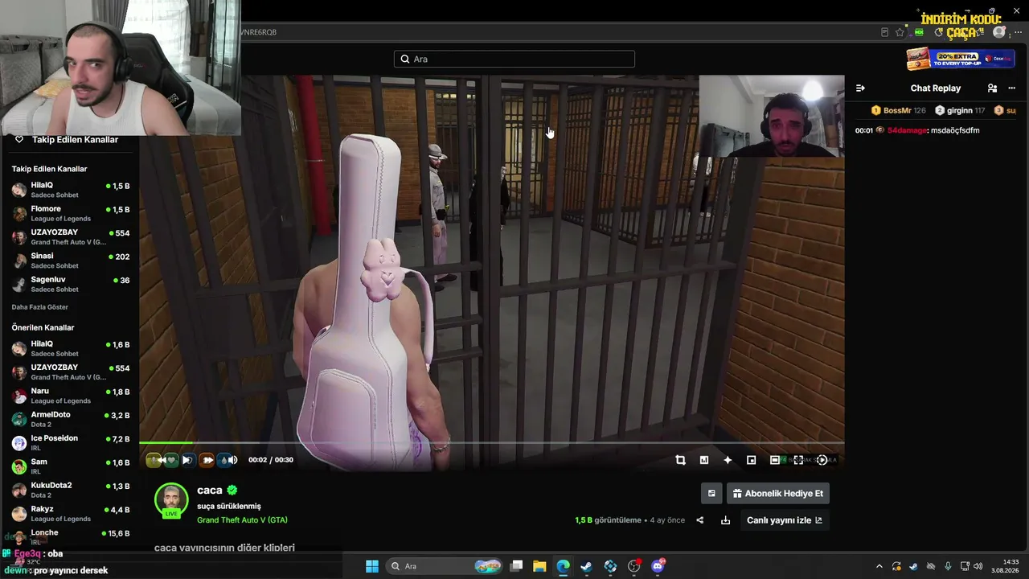Seek on the clip progress bar

492,443
